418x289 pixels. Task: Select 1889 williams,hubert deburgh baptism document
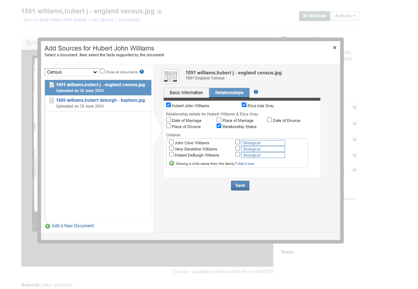click(100, 100)
